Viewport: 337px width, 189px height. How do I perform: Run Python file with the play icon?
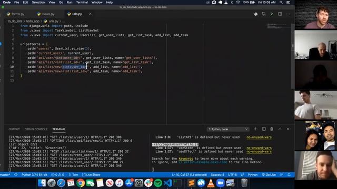(x=272, y=14)
